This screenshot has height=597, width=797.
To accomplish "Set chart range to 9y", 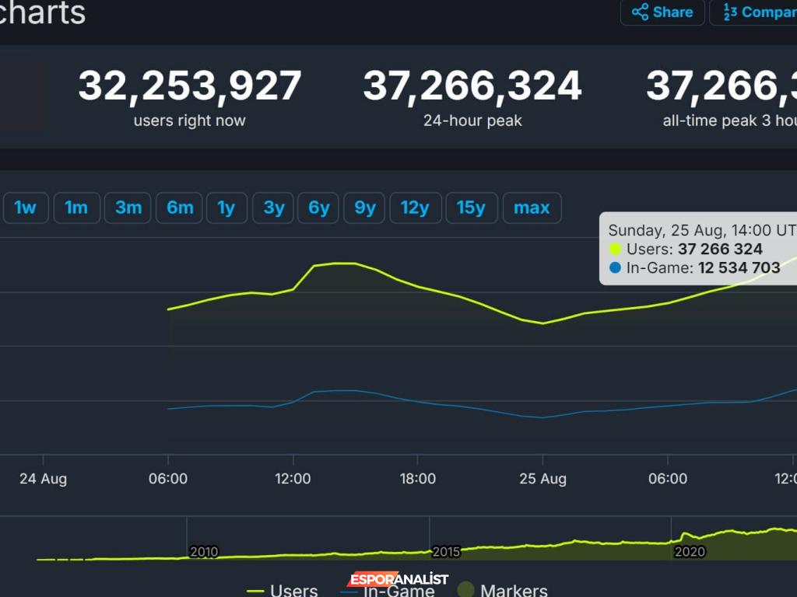I will [364, 208].
